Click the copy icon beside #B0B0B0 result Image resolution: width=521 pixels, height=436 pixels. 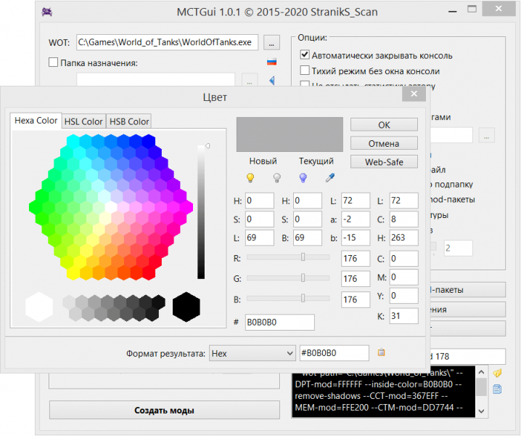tap(381, 353)
